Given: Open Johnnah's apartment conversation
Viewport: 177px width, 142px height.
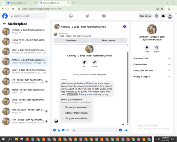Looking at the screenshot, I should point(25,32).
